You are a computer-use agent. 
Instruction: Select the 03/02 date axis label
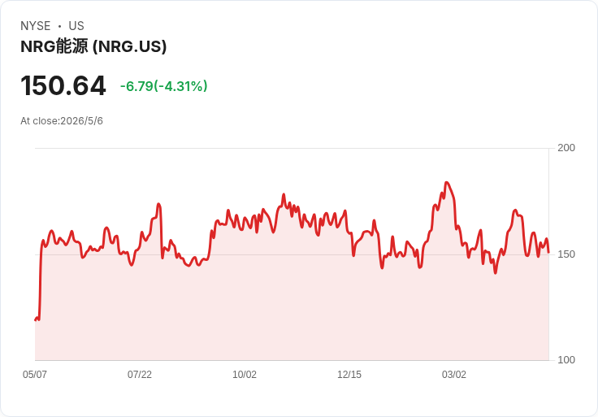pos(454,374)
